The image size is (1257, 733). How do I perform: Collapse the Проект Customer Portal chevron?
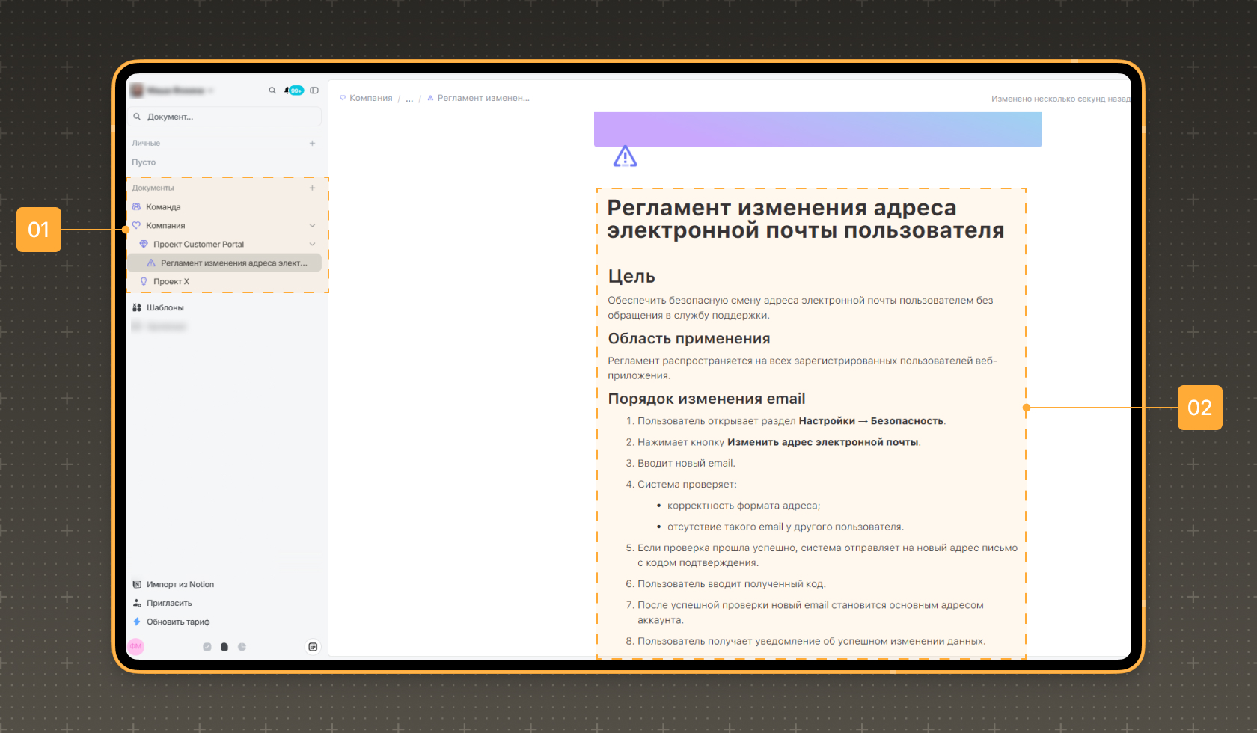click(312, 244)
